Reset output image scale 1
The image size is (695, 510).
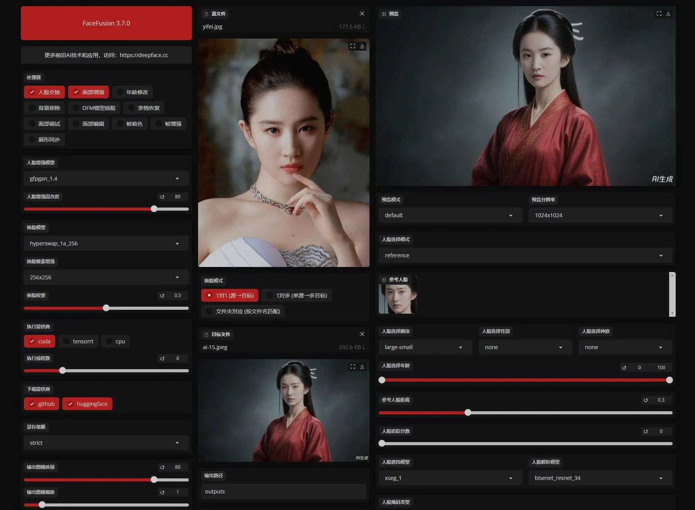click(x=162, y=492)
